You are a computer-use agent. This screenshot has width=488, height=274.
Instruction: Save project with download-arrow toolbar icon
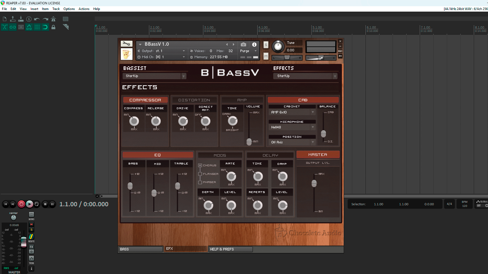point(21,19)
